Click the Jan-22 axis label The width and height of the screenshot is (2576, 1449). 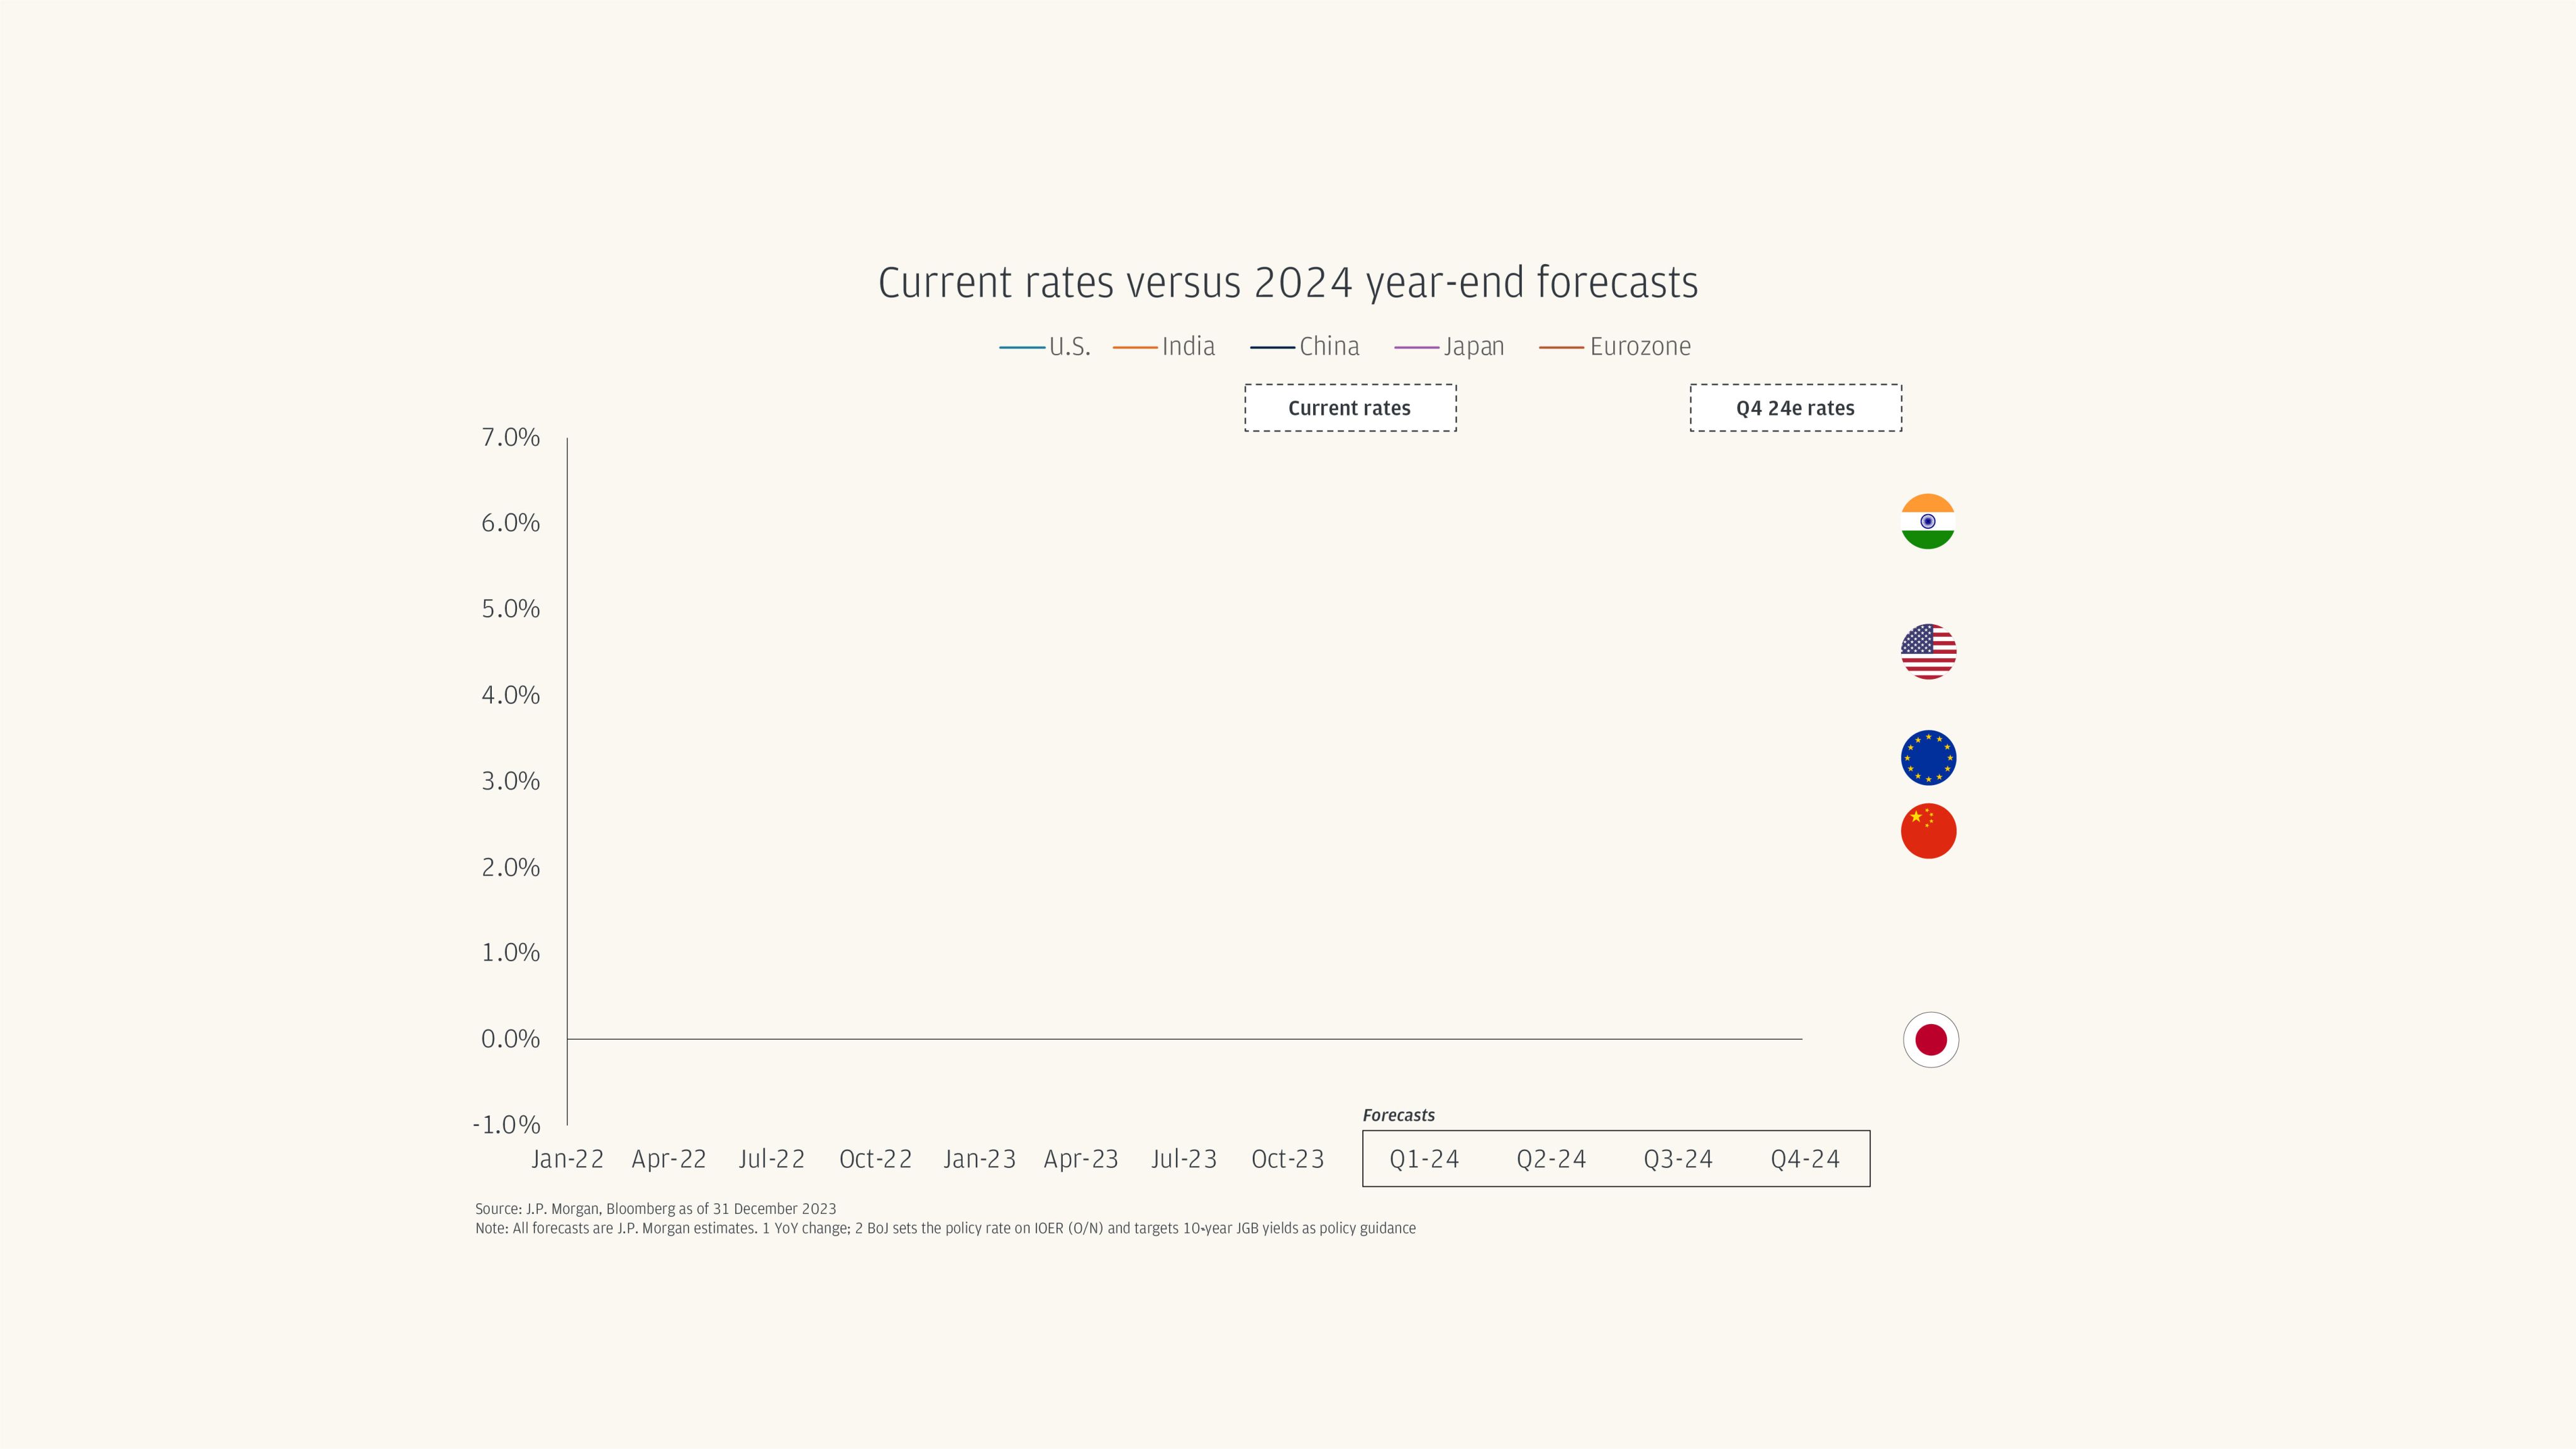(567, 1159)
